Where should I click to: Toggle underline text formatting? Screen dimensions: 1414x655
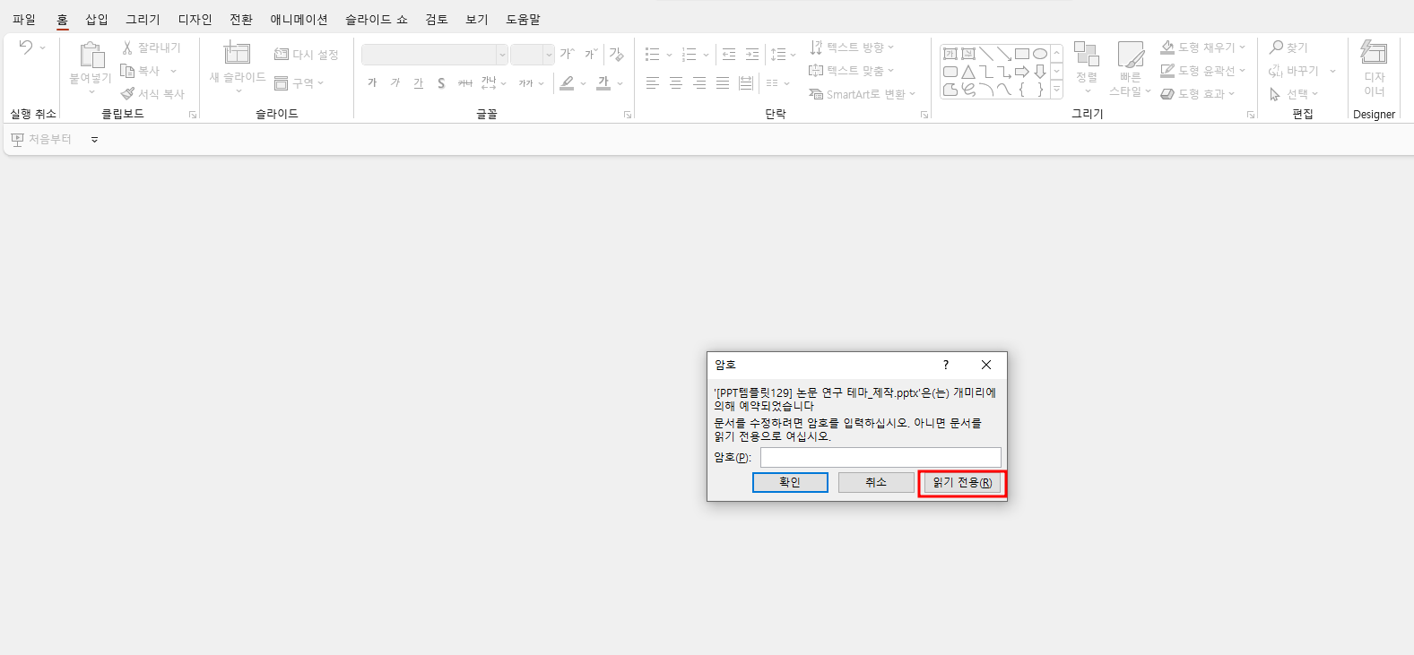coord(419,83)
